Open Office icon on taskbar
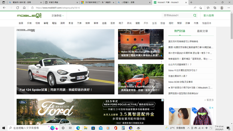This screenshot has width=233, height=131. pos(116,128)
